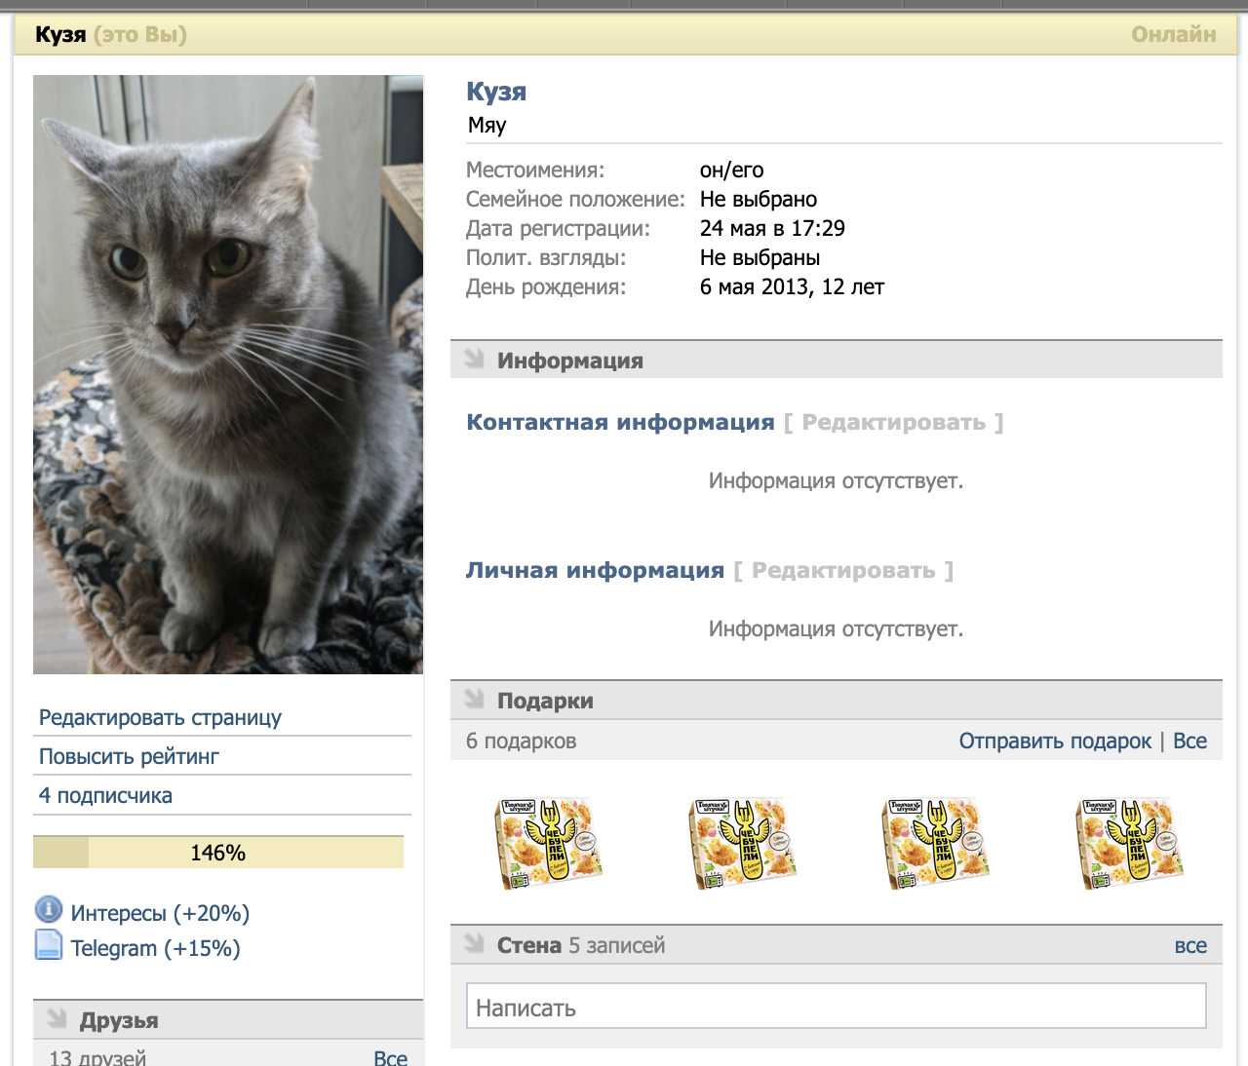Click the 146% rating progress bar
This screenshot has height=1066, width=1248.
click(x=218, y=853)
